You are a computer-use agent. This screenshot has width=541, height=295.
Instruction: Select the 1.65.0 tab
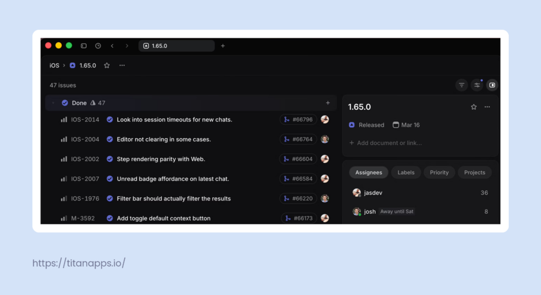pos(176,46)
